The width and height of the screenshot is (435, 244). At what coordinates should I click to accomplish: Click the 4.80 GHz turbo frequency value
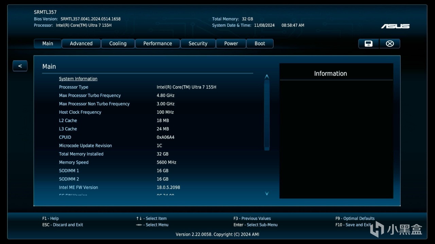tap(166, 96)
